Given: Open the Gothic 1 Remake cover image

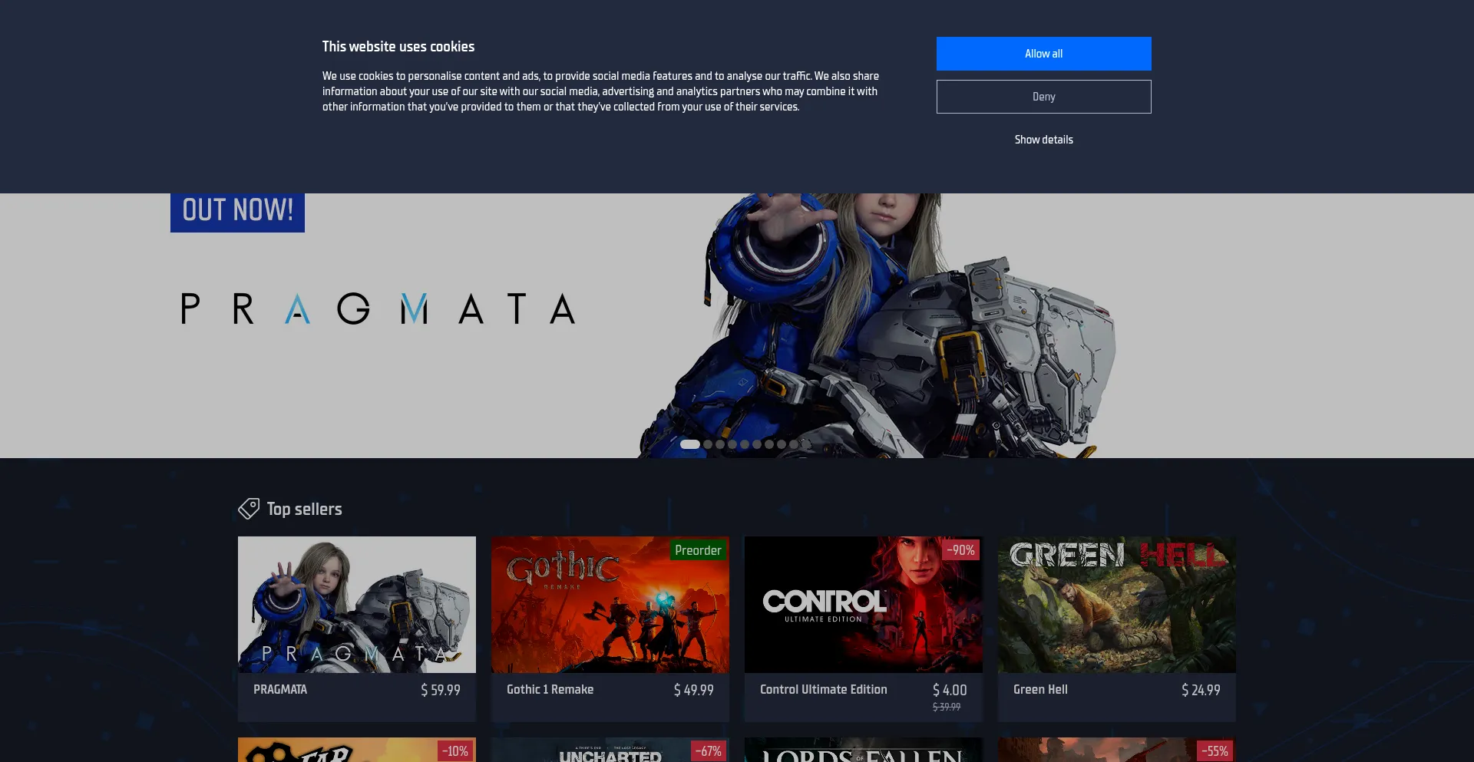Looking at the screenshot, I should pyautogui.click(x=610, y=605).
